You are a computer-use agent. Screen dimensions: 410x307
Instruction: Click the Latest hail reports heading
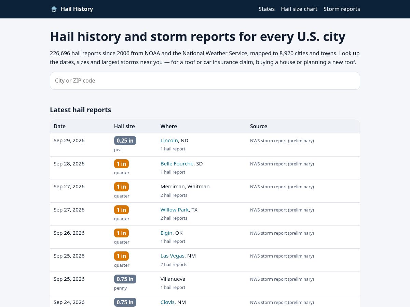80,110
